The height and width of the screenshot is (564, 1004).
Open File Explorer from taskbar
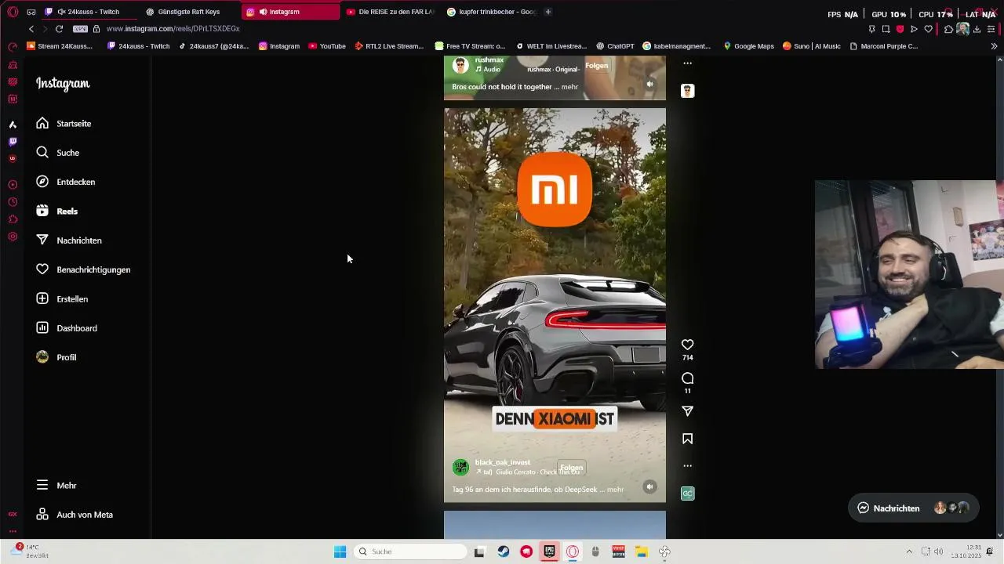tap(641, 551)
